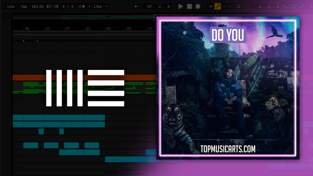
Task: Click the tempo field showing 161.50
Action: pos(37,6)
